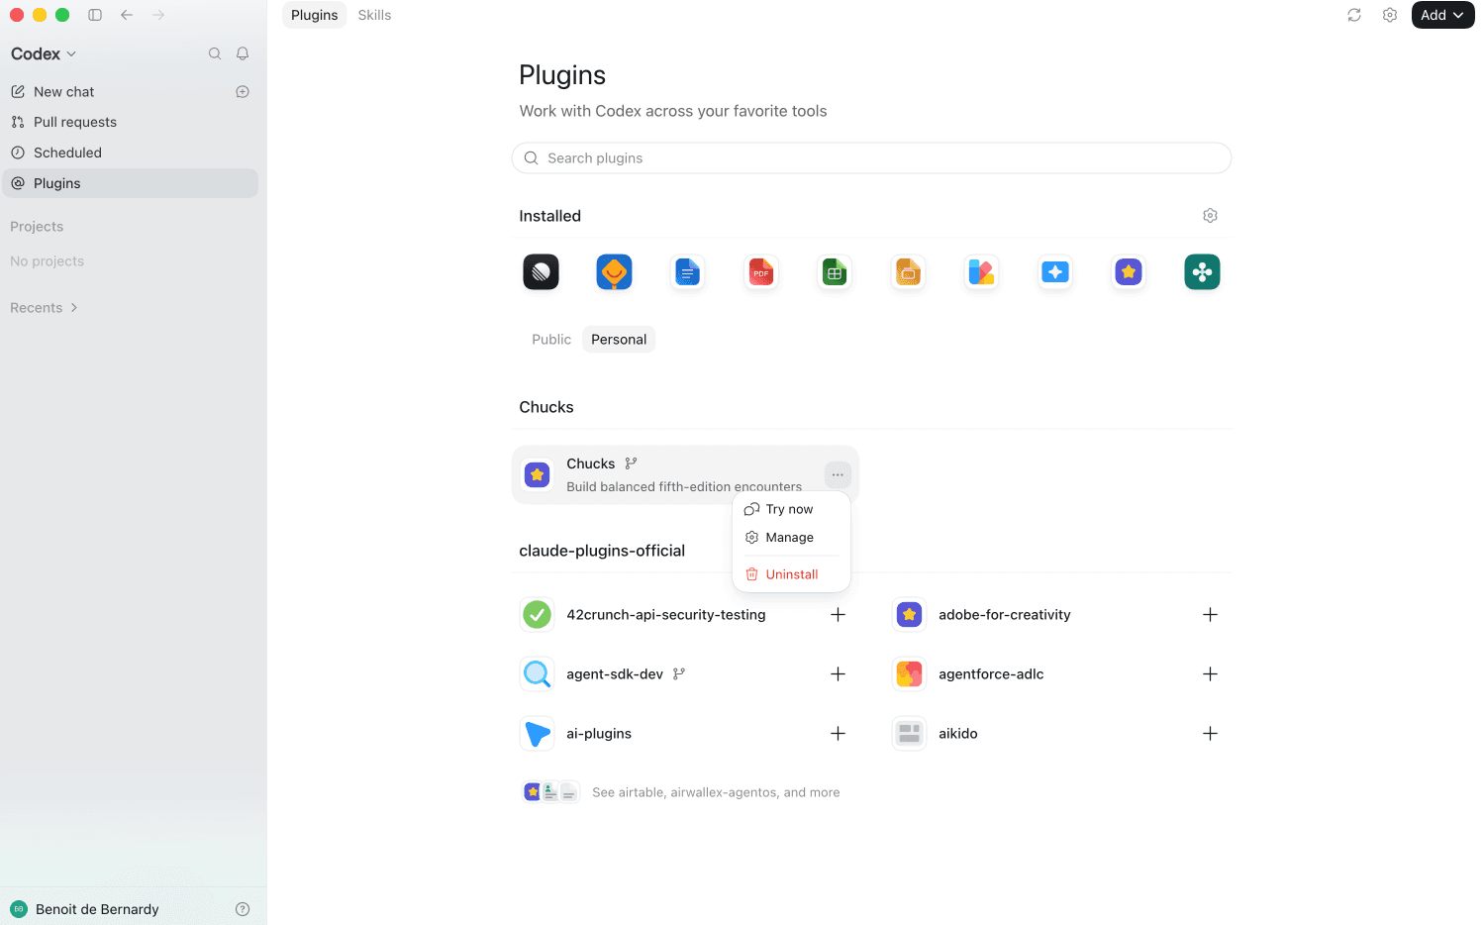Choose Manage from the menu
The width and height of the screenshot is (1484, 925).
tap(791, 538)
